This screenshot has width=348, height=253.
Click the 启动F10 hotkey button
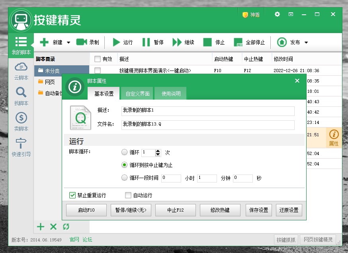click(86, 210)
